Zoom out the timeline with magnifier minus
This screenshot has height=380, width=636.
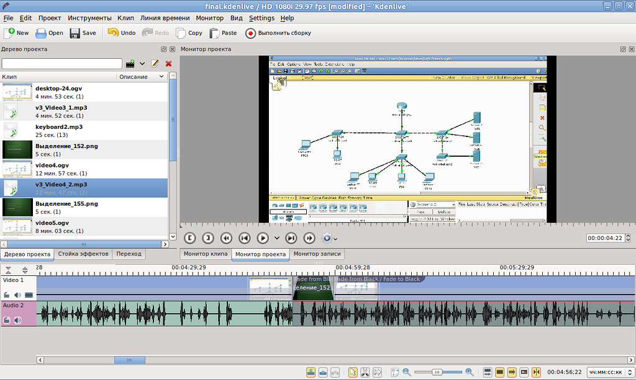click(407, 372)
